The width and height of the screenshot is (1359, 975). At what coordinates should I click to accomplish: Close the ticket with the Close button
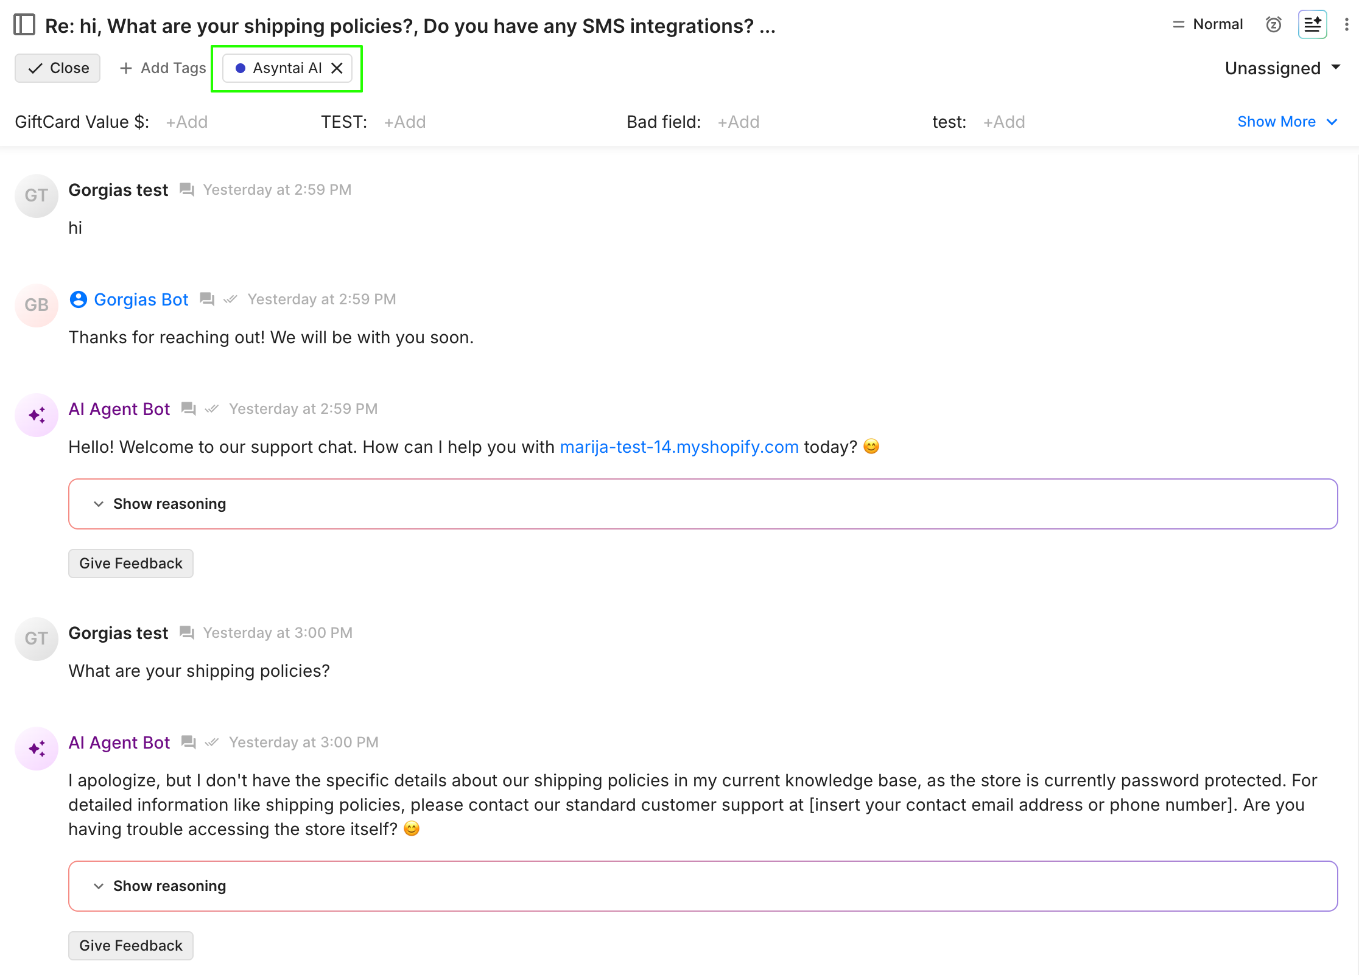58,68
